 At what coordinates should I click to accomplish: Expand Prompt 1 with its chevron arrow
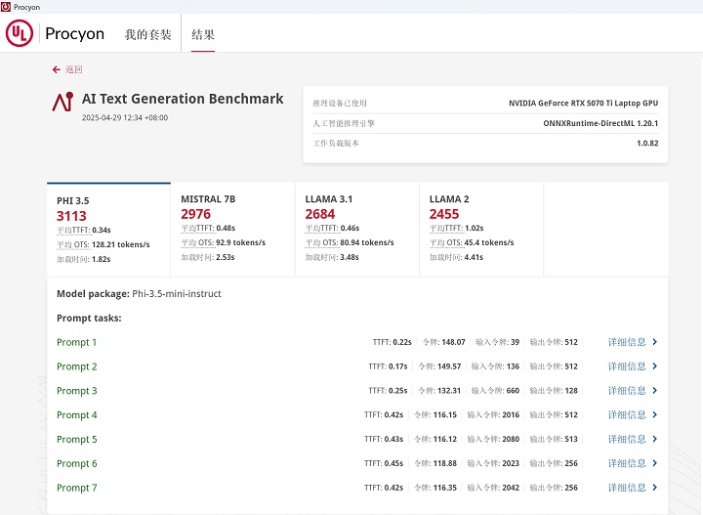point(654,342)
